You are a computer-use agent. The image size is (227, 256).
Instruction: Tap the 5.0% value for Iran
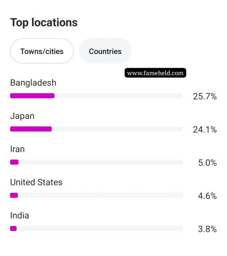[207, 163]
